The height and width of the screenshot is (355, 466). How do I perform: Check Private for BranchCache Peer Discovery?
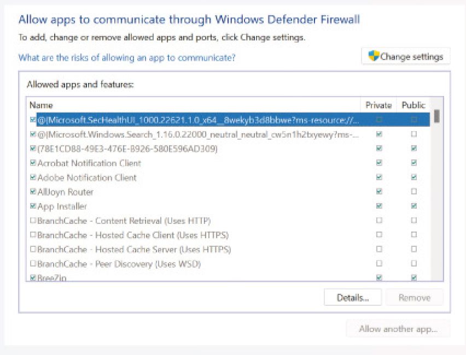tap(379, 263)
